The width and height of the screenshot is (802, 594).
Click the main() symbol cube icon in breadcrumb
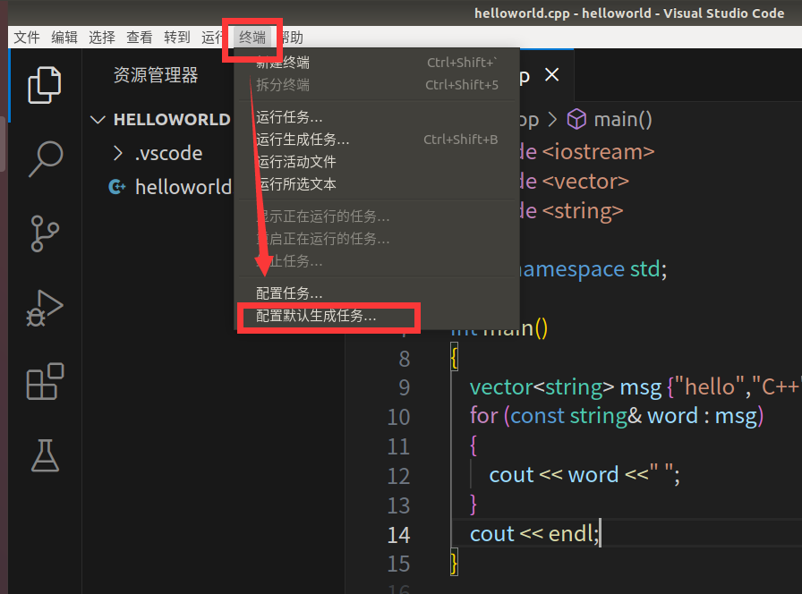coord(576,119)
